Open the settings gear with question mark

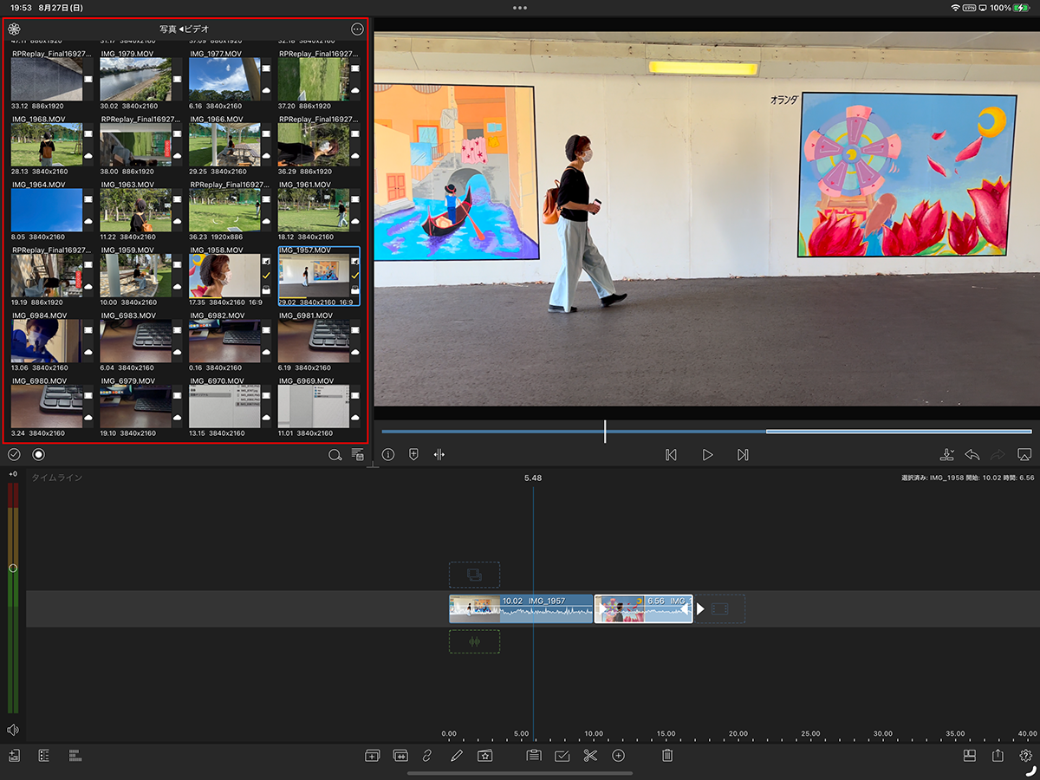tap(1026, 756)
